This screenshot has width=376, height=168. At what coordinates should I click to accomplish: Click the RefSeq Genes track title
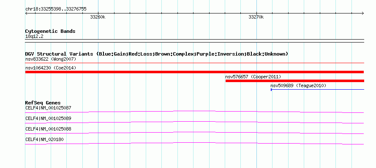pos(43,103)
